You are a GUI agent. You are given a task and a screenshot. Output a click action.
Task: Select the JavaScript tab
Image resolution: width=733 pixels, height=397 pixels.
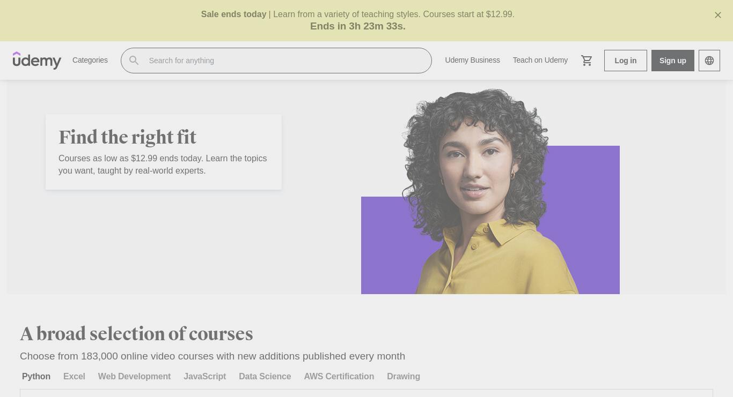(204, 376)
